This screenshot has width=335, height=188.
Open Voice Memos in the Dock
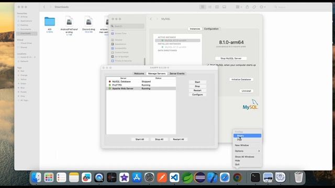(x=111, y=178)
